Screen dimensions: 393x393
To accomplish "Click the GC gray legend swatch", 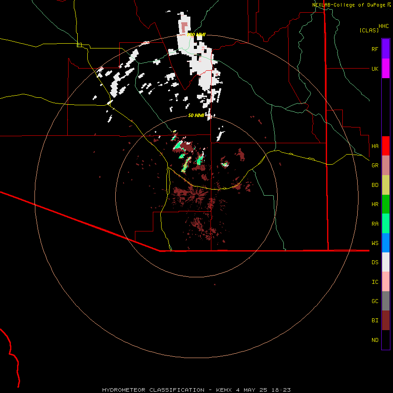I will 386,301.
